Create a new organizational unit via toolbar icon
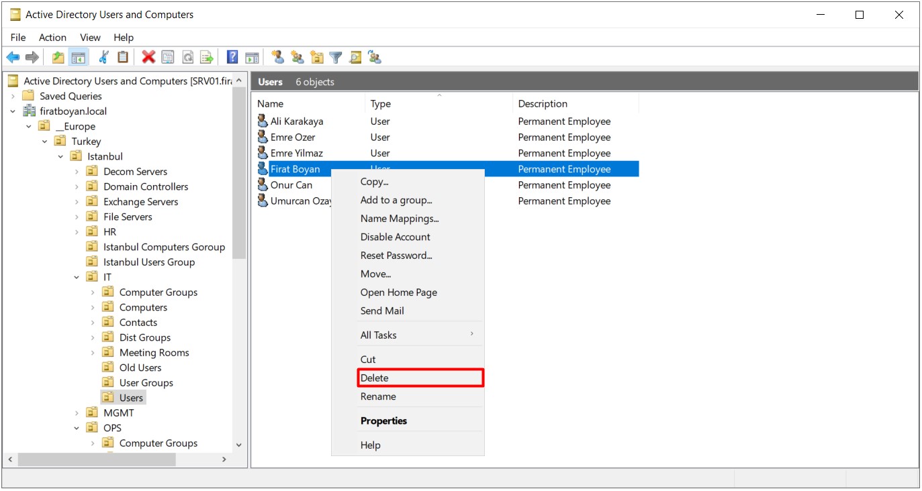 tap(316, 58)
